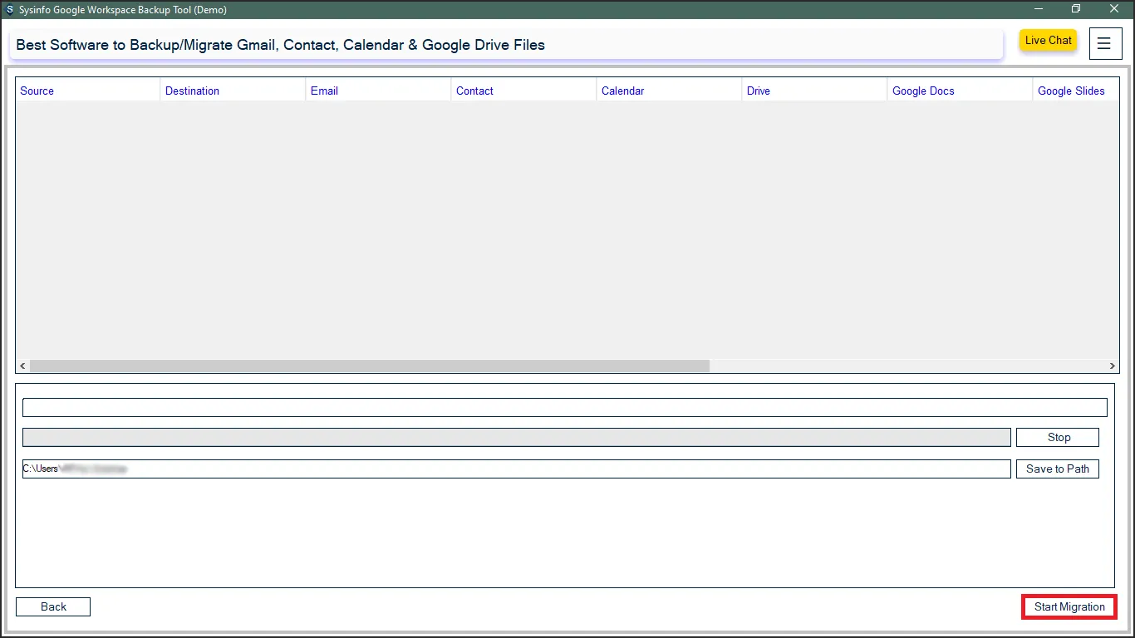Click the Save to Path button
Viewport: 1135px width, 638px height.
[1057, 469]
